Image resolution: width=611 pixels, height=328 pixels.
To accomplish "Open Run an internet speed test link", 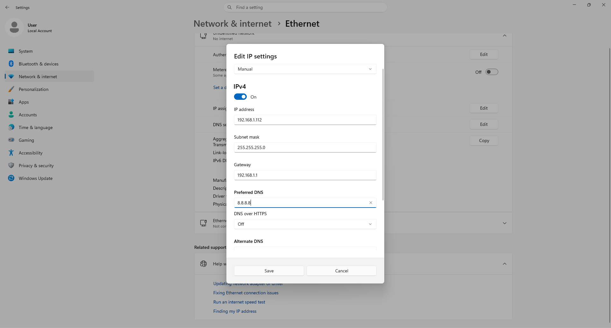I will pos(239,302).
